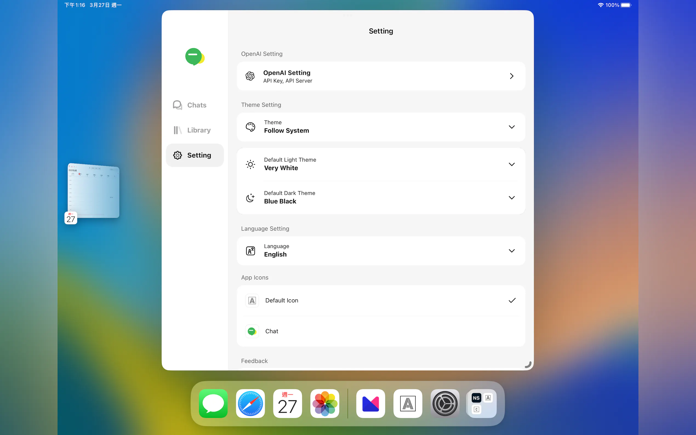Click the moon icon for dark theme
696x435 pixels.
click(250, 198)
